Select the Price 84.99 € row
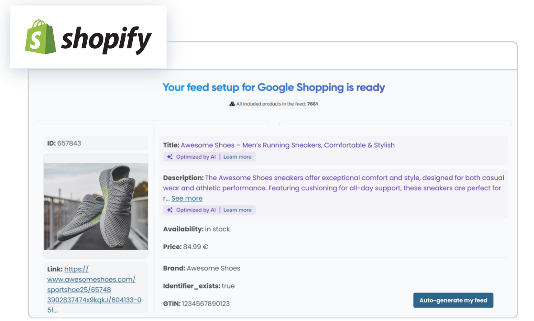 tap(185, 247)
